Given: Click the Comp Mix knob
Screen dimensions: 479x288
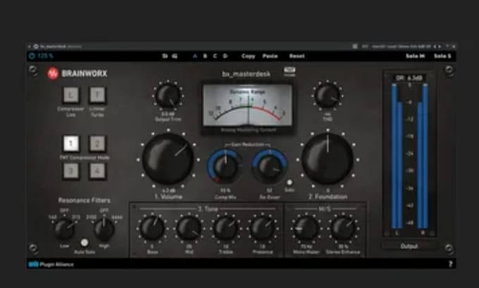Looking at the screenshot, I should tap(225, 166).
